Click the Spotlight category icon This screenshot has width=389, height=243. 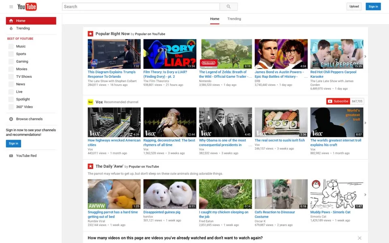click(11, 99)
